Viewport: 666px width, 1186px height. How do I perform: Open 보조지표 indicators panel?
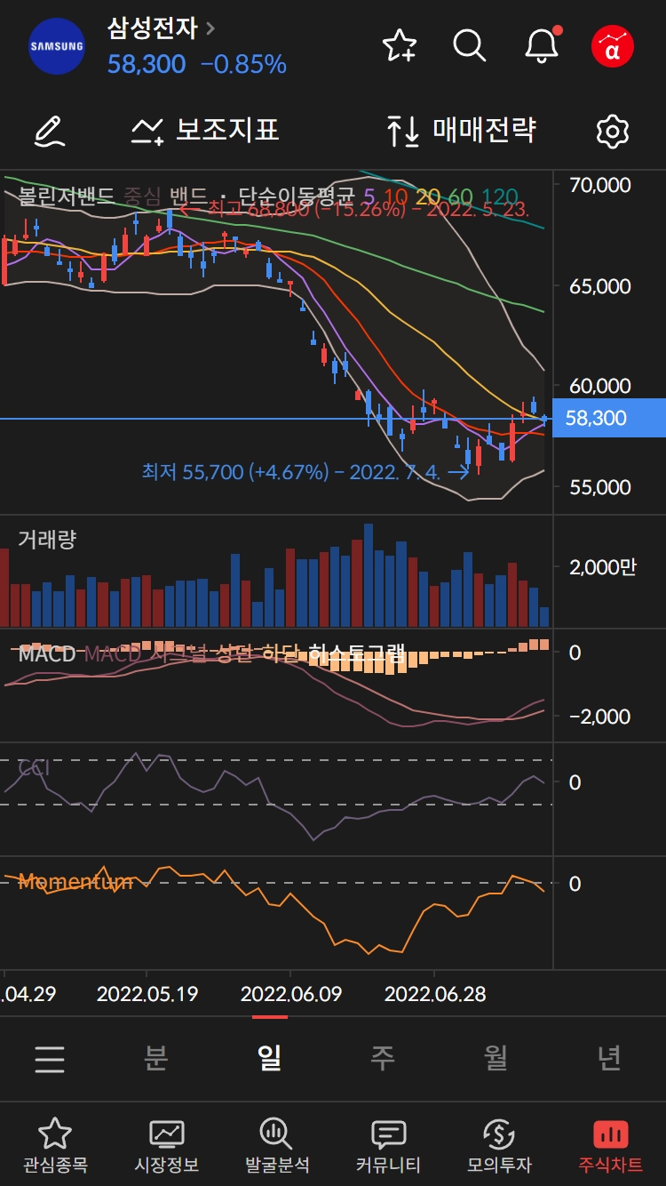(x=205, y=131)
